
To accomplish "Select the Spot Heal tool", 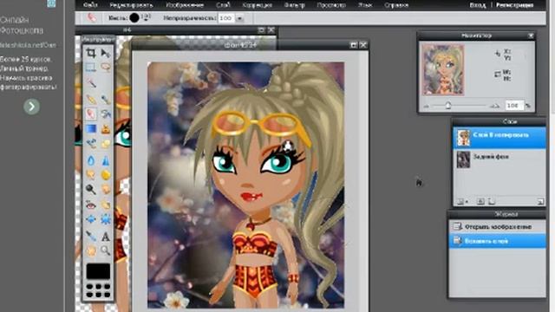I will point(106,205).
